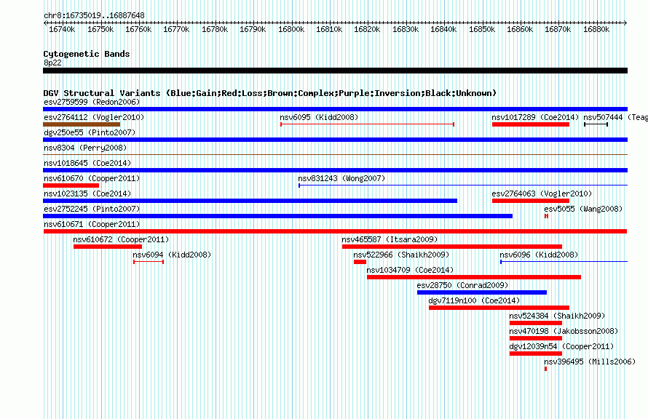Viewport: 648px width, 419px height.
Task: Open the nsv1018645 (Coe2014) variant label
Action: click(87, 163)
